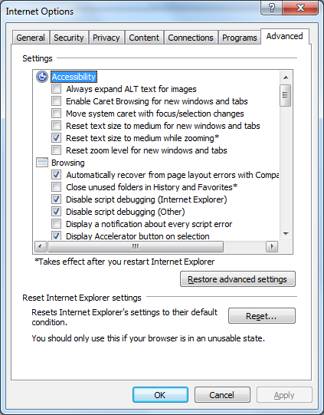This screenshot has width=324, height=415.
Task: Switch to the Security tab
Action: (69, 38)
